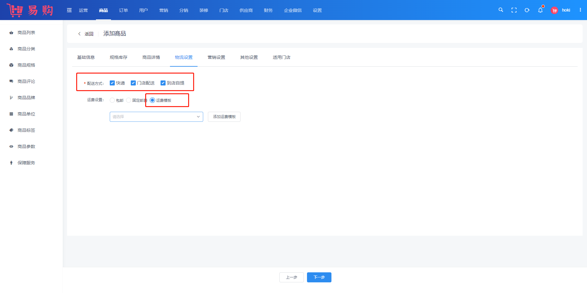Uncheck the 快递 delivery checkbox
Image resolution: width=587 pixels, height=293 pixels.
112,83
